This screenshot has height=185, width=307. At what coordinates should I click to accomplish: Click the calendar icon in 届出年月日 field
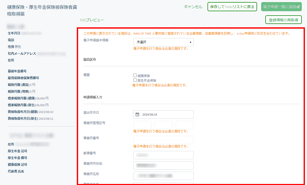click(x=137, y=114)
